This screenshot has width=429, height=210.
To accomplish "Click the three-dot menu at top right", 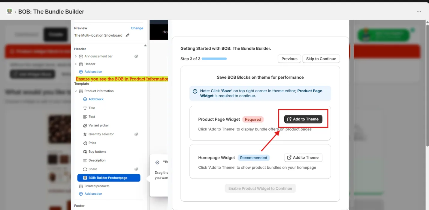I will click(x=419, y=12).
